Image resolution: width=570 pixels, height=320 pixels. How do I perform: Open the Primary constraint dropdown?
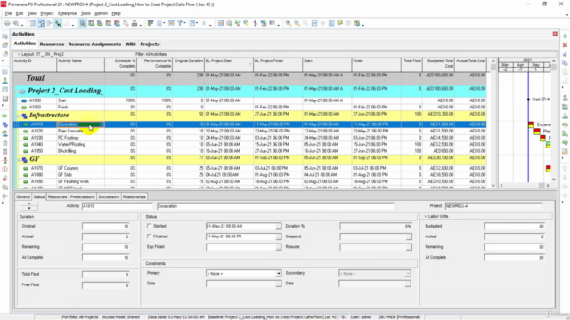coord(279,273)
